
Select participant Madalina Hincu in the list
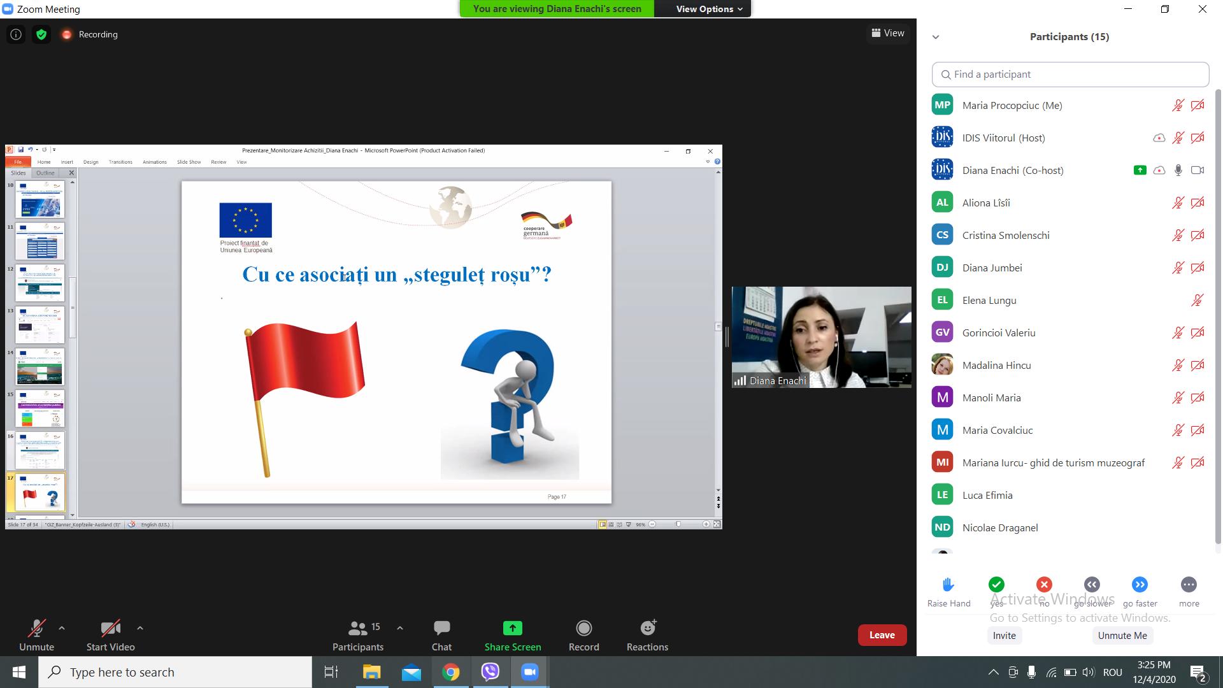(x=1069, y=366)
